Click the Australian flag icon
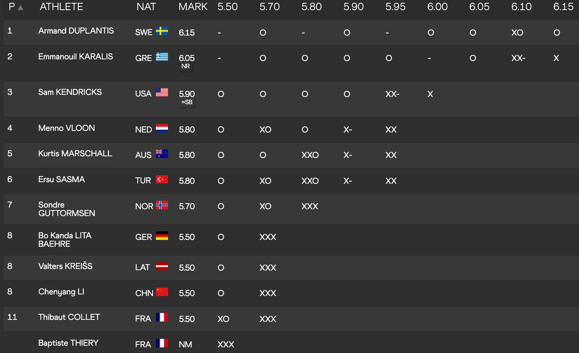579x353 pixels. [162, 154]
